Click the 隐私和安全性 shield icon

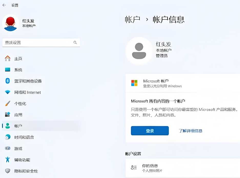pyautogui.click(x=8, y=171)
